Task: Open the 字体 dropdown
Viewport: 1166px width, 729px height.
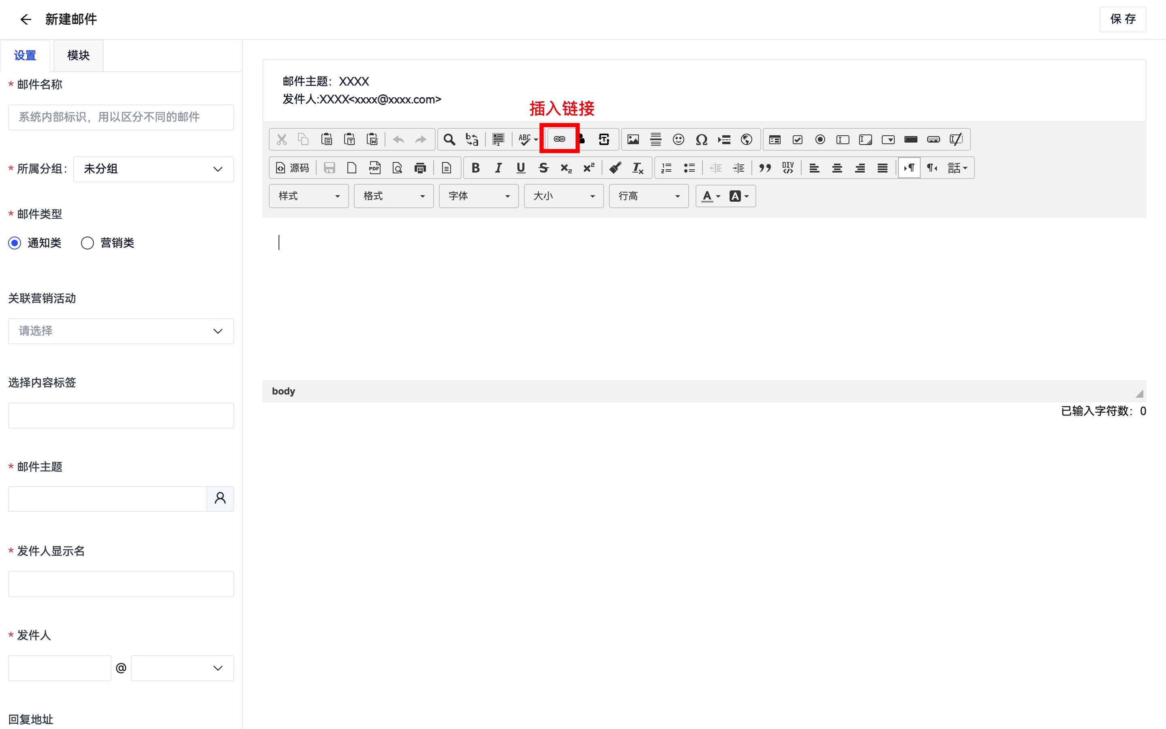Action: [x=479, y=196]
